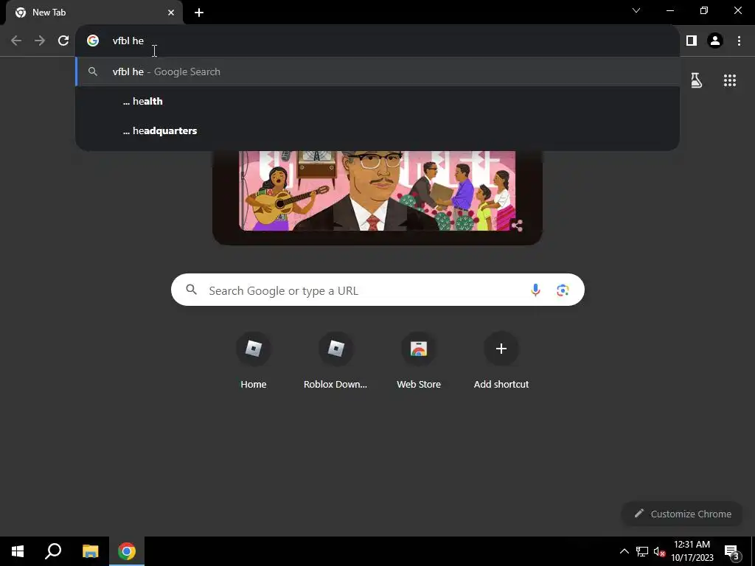Open the Chrome profile avatar
Screen dimensions: 755x566
click(x=715, y=41)
